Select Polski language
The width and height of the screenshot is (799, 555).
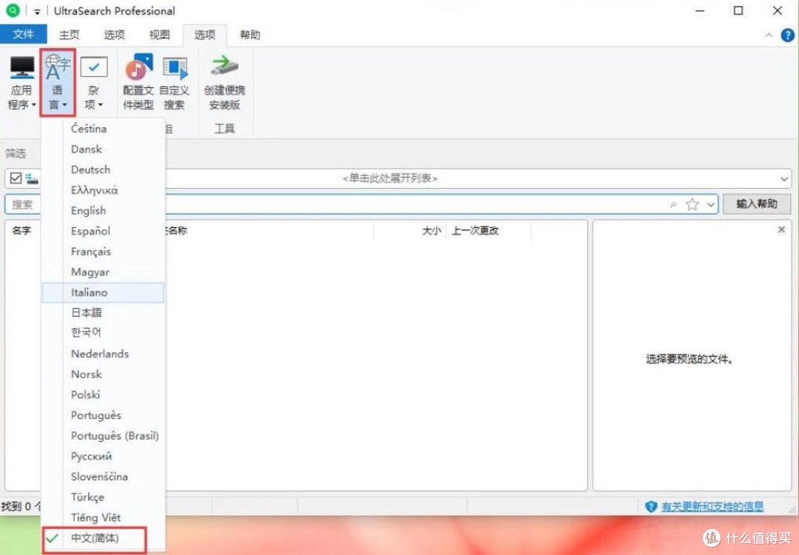103,394
